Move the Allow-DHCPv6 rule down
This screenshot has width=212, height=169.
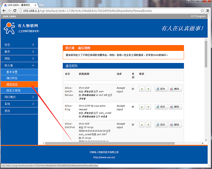coord(148,125)
